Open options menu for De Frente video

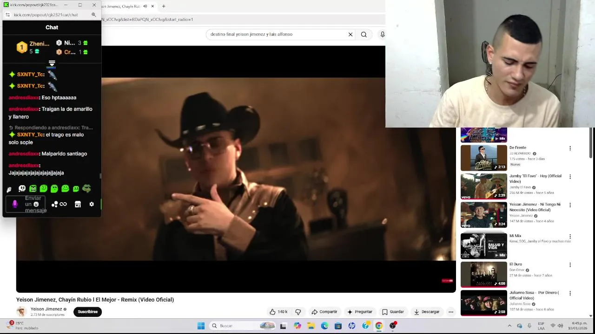[x=570, y=148]
